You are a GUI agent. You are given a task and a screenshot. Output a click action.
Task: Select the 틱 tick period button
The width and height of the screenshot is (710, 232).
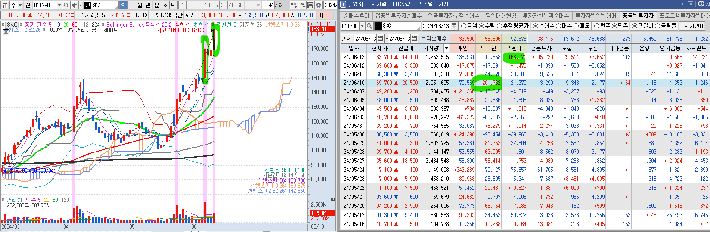173,5
